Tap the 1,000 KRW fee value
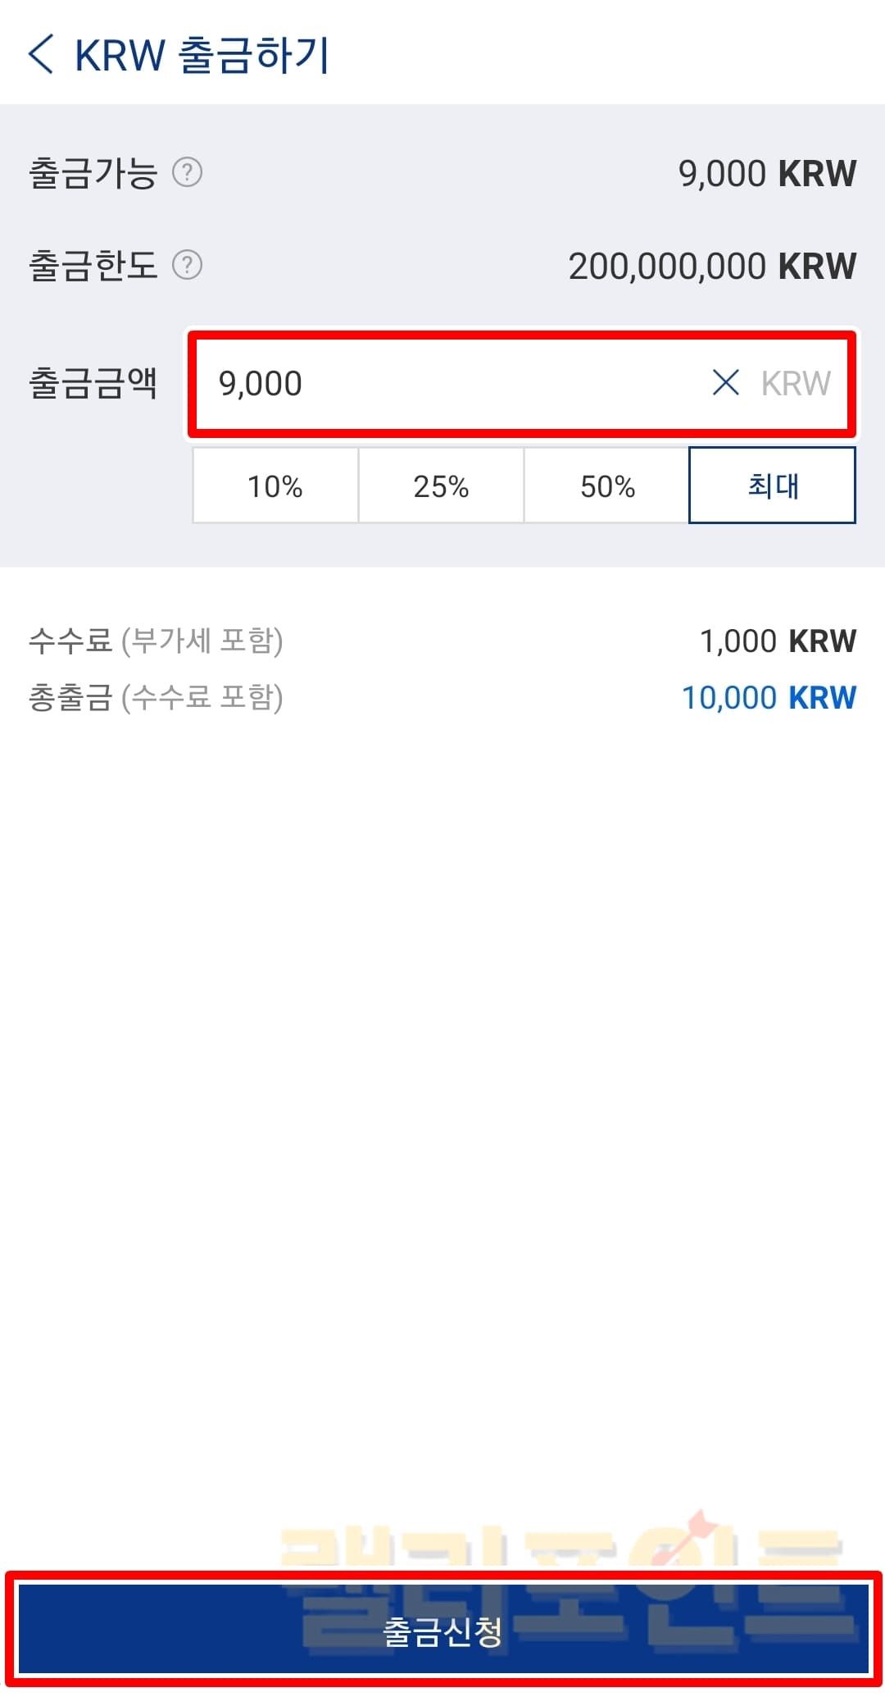This screenshot has width=885, height=1706. (778, 641)
